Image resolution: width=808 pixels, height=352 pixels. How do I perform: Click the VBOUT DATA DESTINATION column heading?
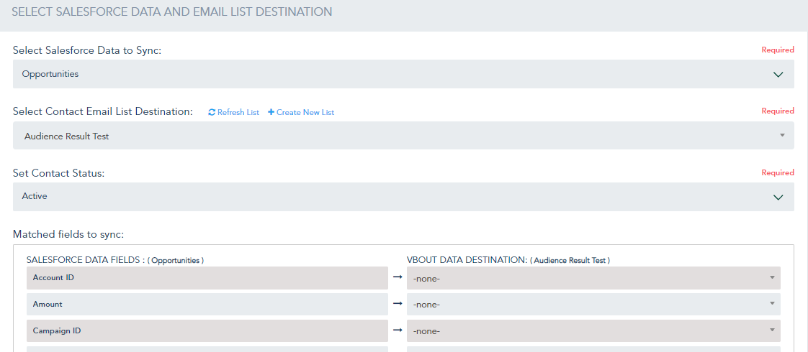pos(508,260)
